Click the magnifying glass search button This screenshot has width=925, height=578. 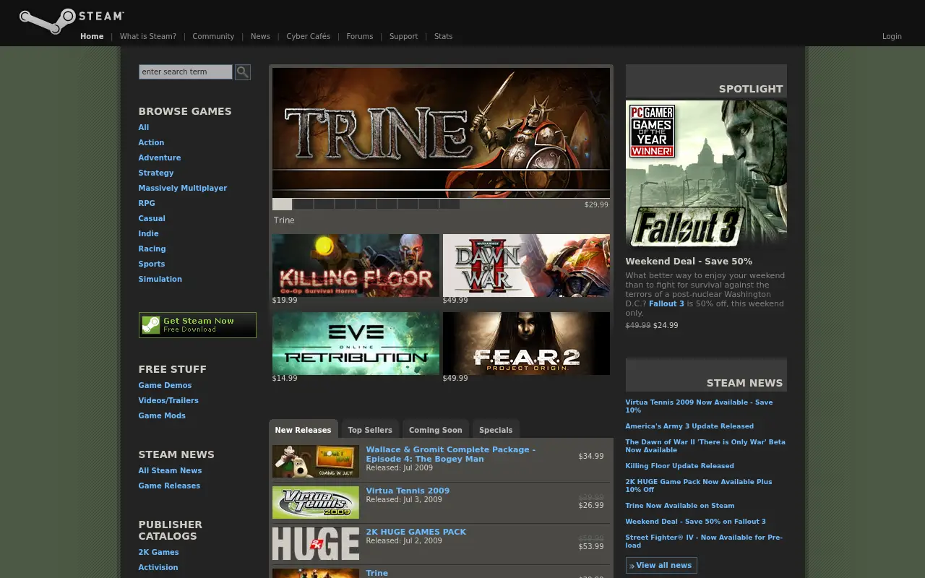pos(243,72)
